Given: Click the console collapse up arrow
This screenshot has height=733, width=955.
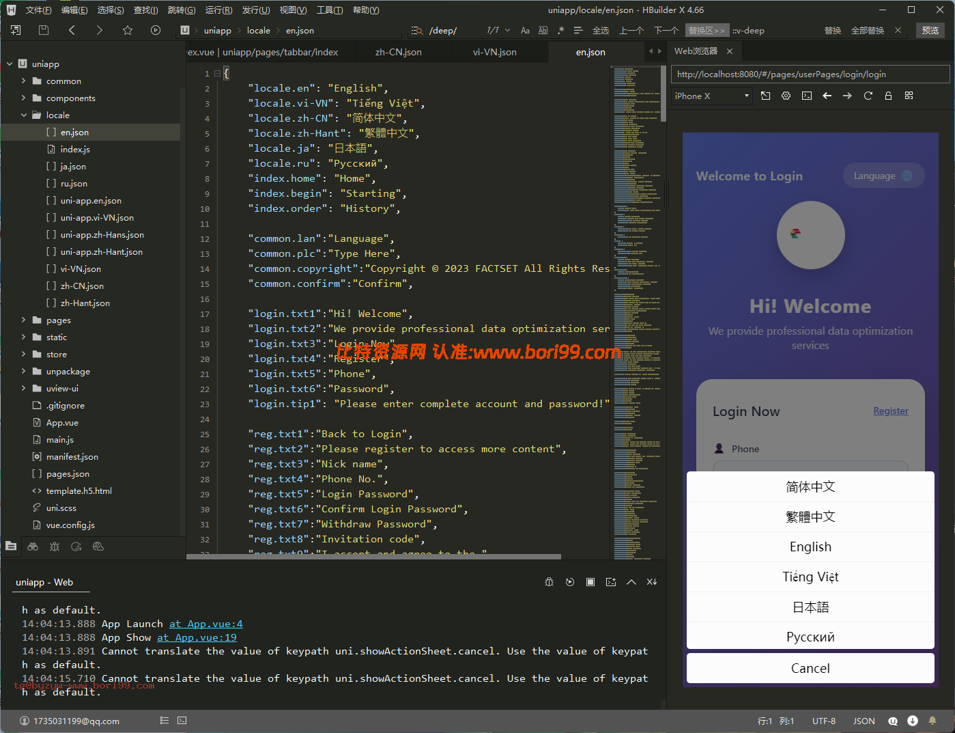Looking at the screenshot, I should pyautogui.click(x=631, y=582).
